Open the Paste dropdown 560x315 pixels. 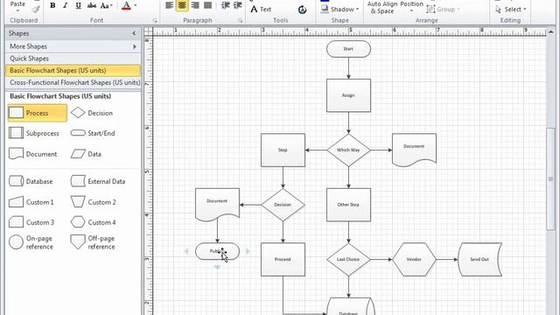17,7
